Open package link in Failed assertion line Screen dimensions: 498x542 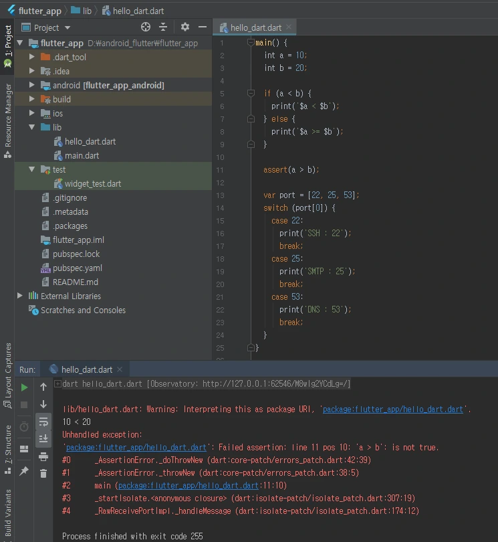pyautogui.click(x=136, y=447)
